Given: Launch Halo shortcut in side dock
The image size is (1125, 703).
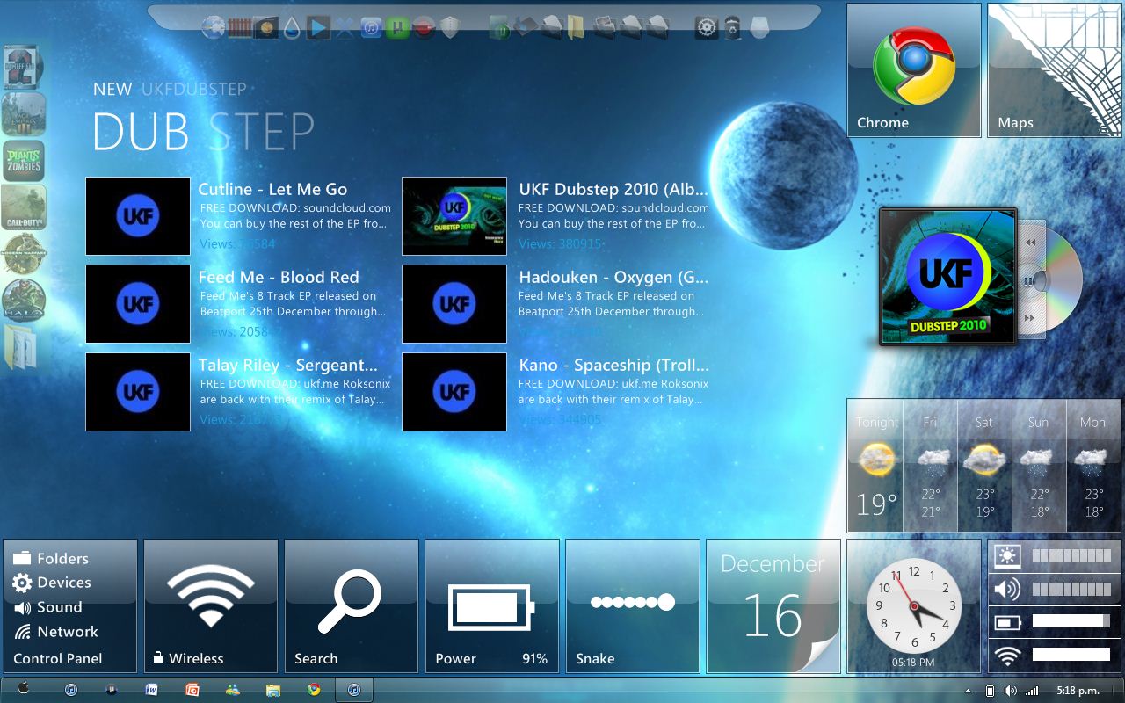Looking at the screenshot, I should [23, 300].
